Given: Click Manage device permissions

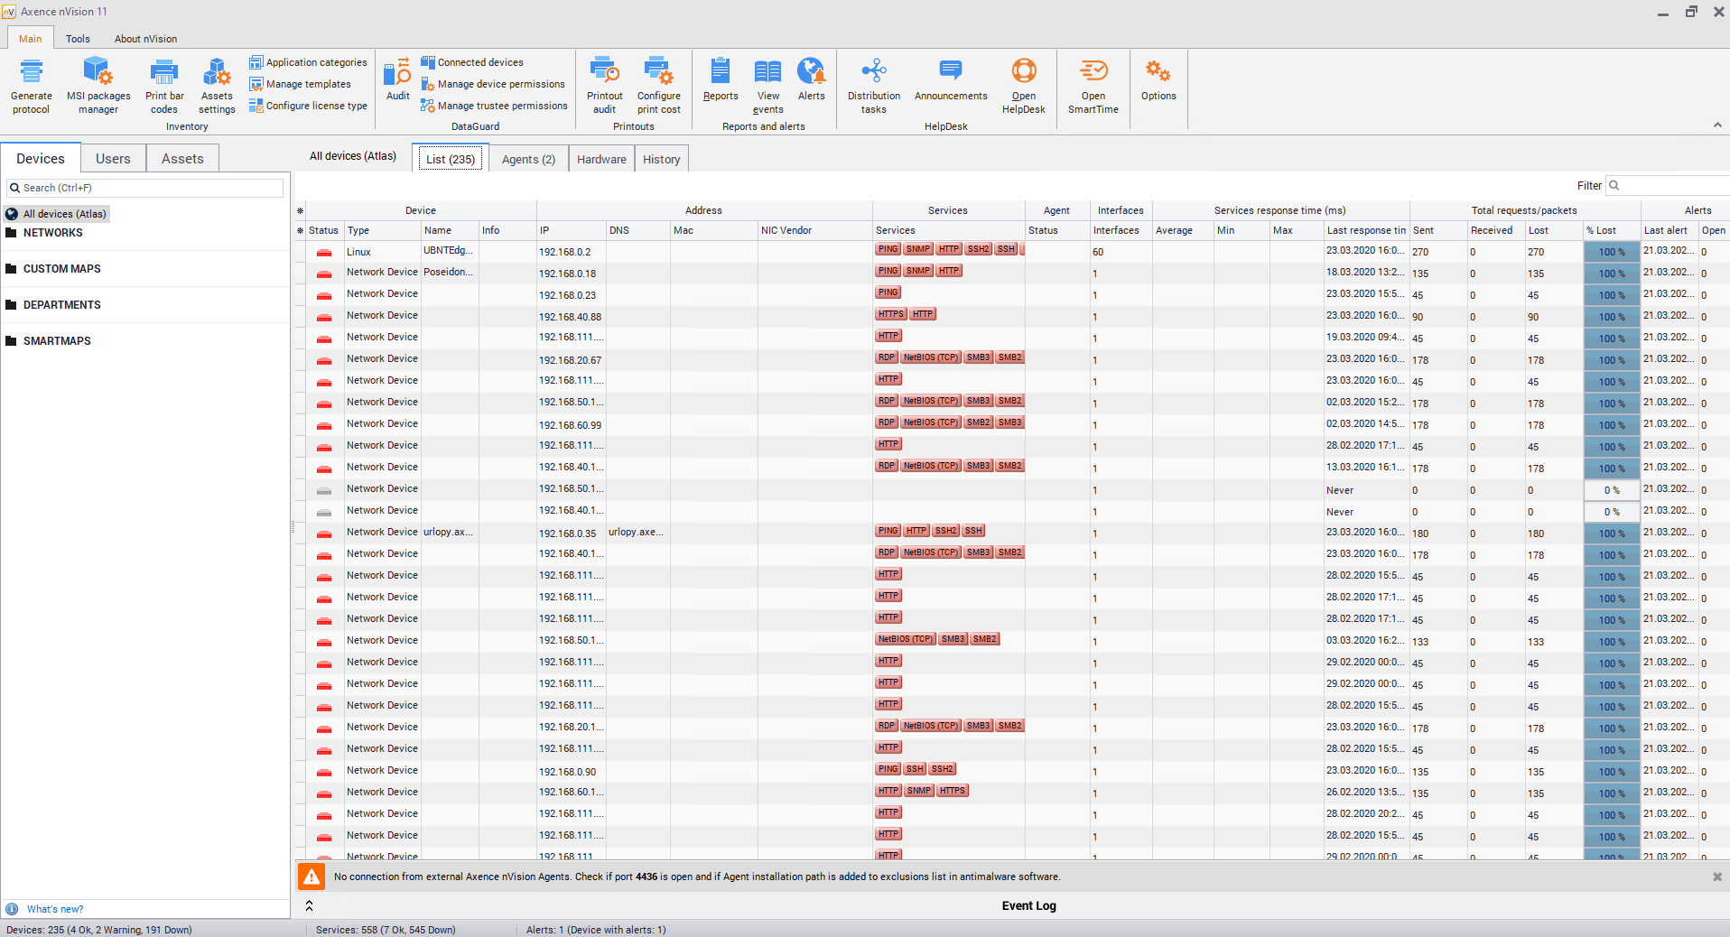Looking at the screenshot, I should tap(500, 84).
